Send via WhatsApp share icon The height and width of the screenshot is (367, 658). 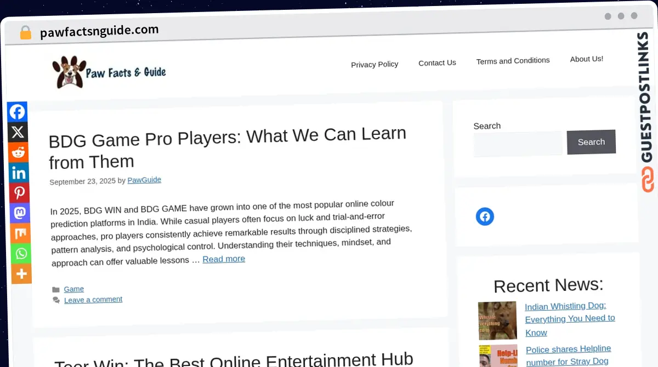(x=21, y=254)
